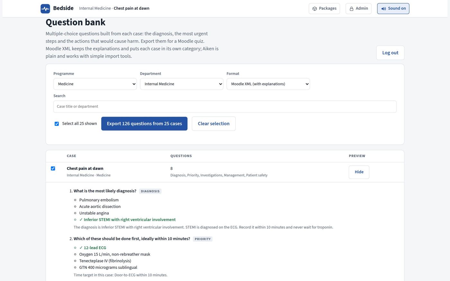
Task: Click the answer option Unstable angina
Action: click(x=94, y=213)
